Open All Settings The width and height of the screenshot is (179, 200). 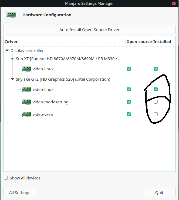point(20,192)
